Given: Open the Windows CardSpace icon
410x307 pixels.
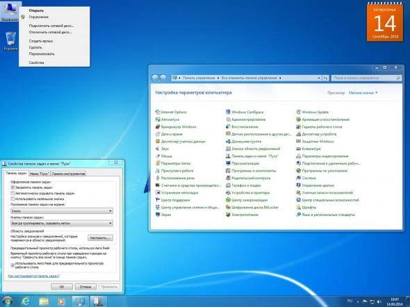Looking at the screenshot, I should click(228, 112).
